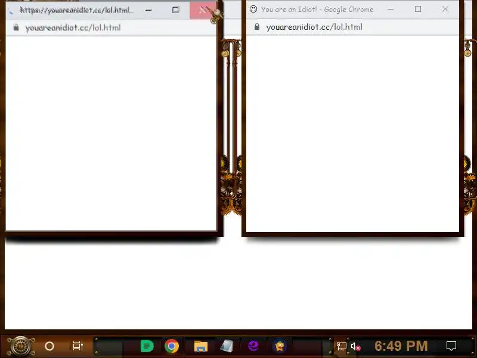Open Task View from the taskbar
The height and width of the screenshot is (358, 477).
[78, 346]
